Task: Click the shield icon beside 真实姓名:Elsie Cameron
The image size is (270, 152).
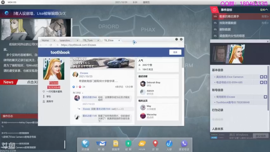Action: coord(262,77)
